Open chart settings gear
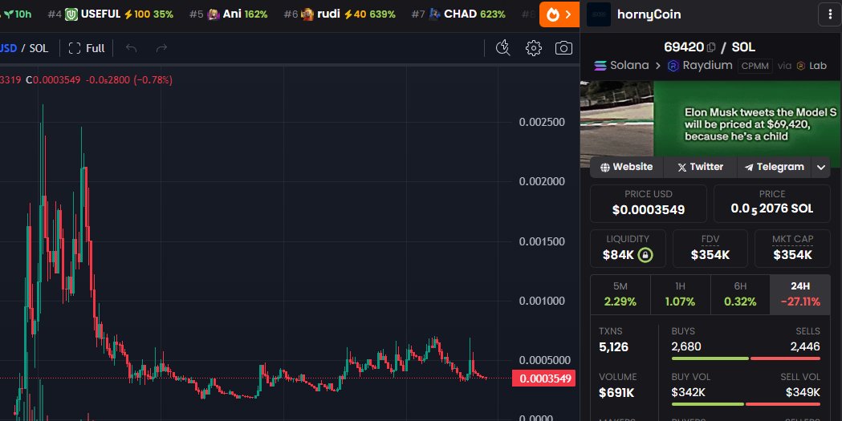The height and width of the screenshot is (421, 842). (533, 48)
